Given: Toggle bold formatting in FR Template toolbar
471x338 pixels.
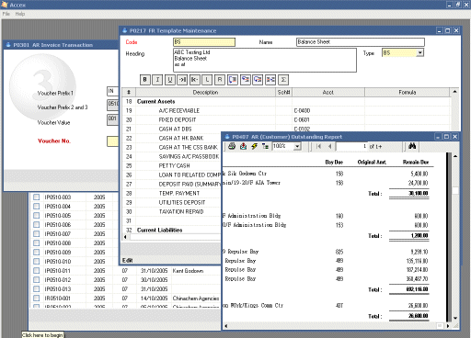Looking at the screenshot, I should tap(145, 80).
